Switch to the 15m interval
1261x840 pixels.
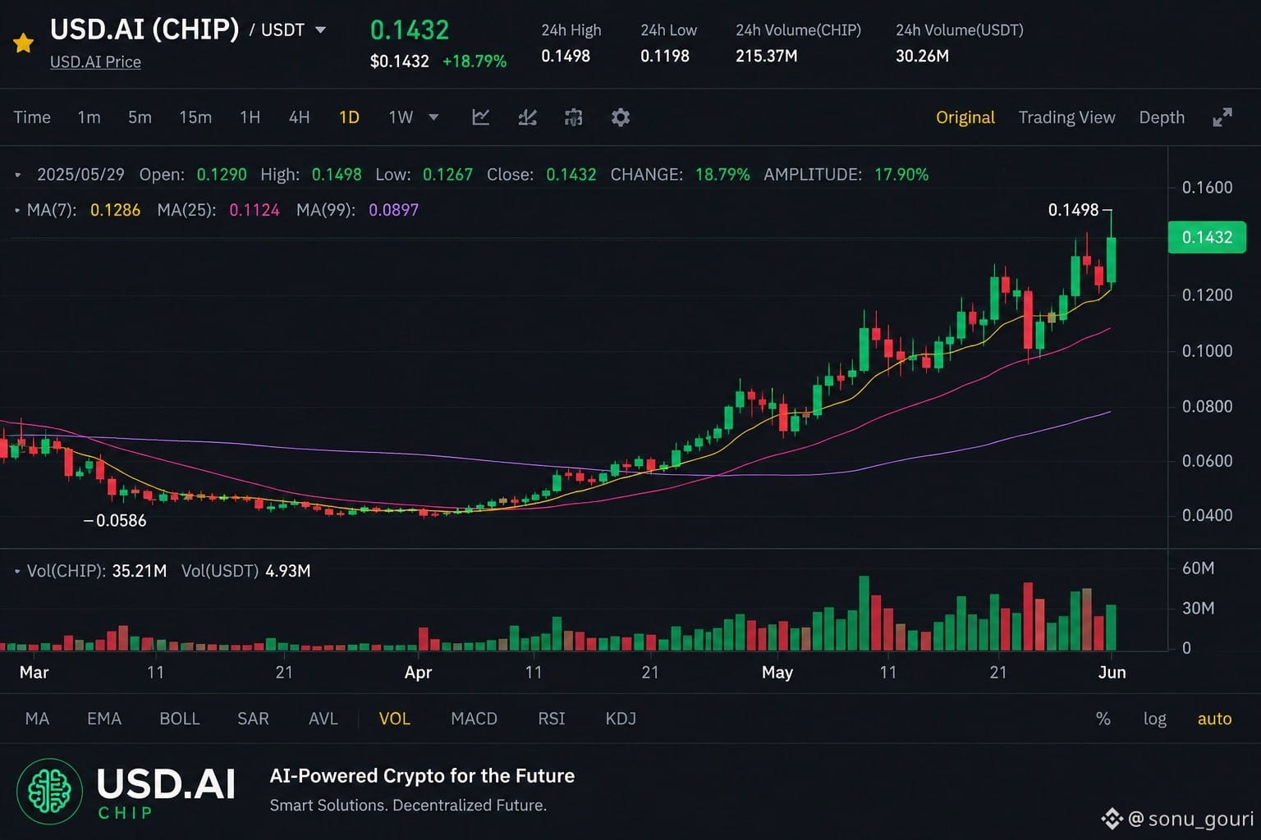pyautogui.click(x=195, y=117)
